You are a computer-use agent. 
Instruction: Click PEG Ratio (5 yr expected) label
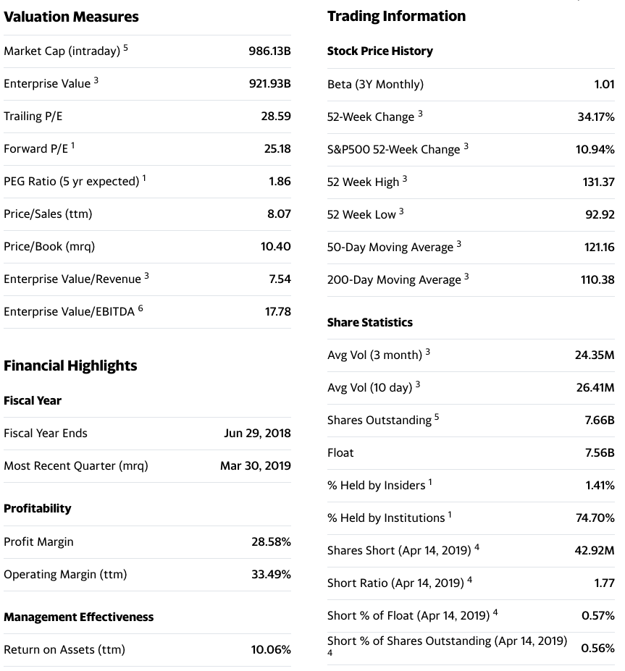(72, 181)
